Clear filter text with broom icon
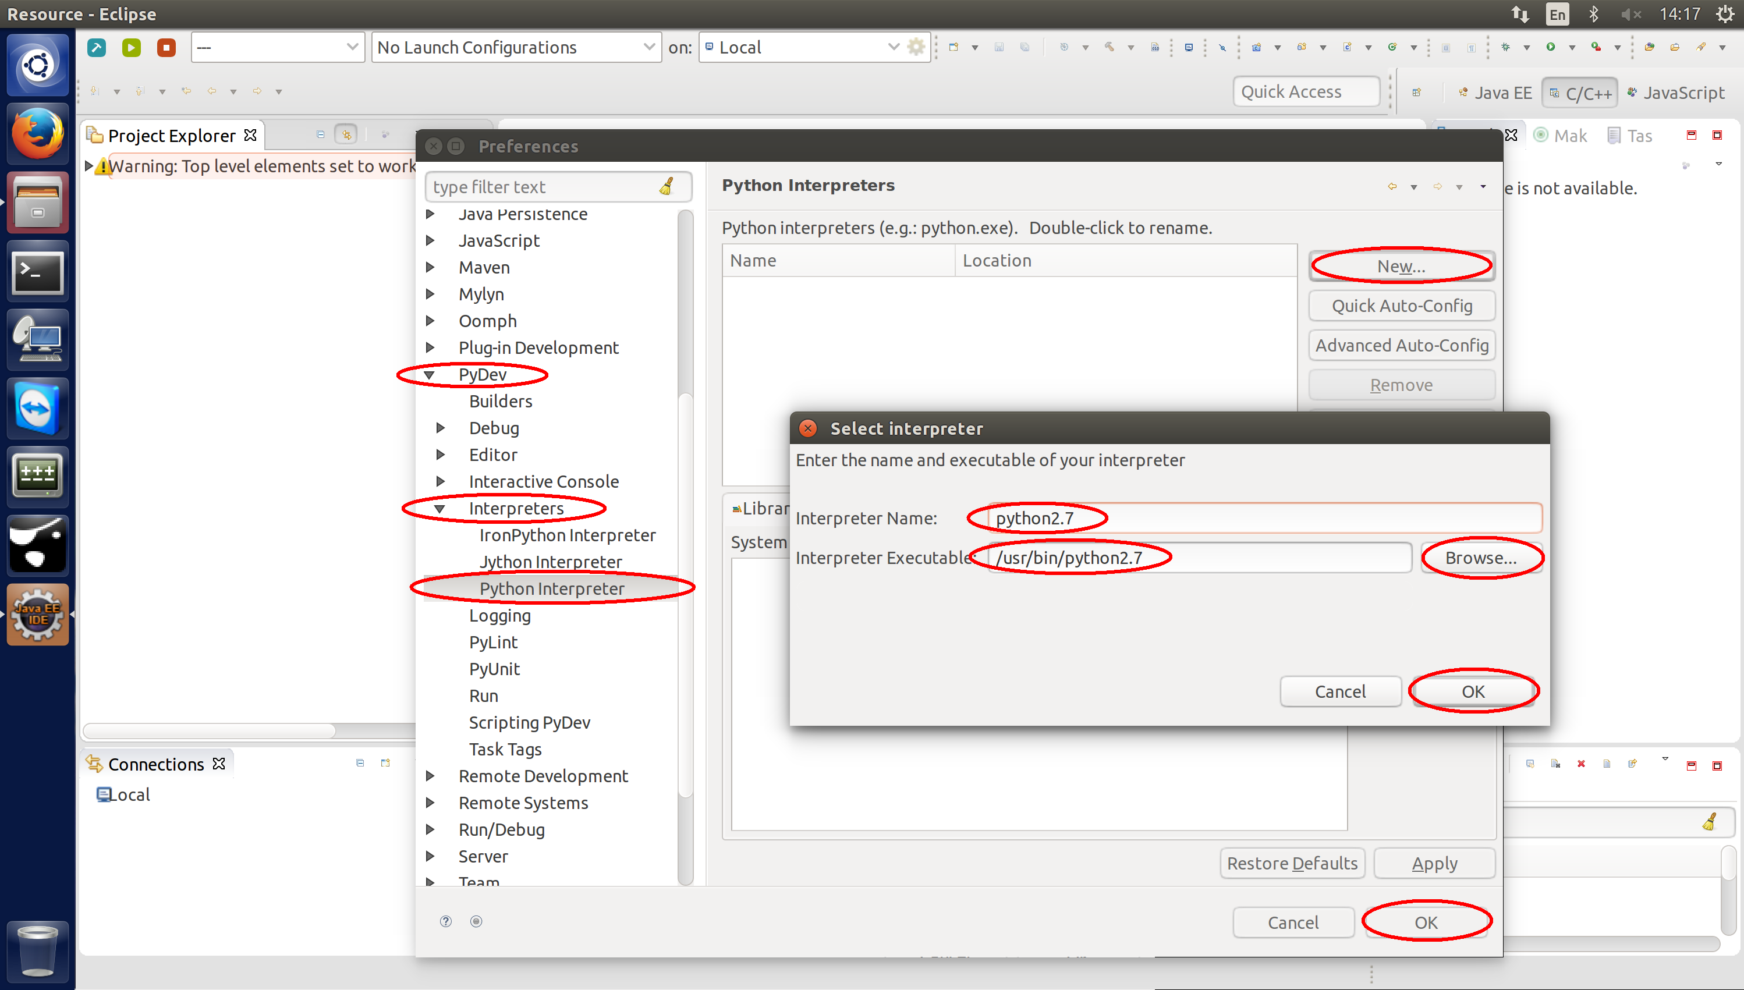This screenshot has height=990, width=1744. (x=667, y=186)
